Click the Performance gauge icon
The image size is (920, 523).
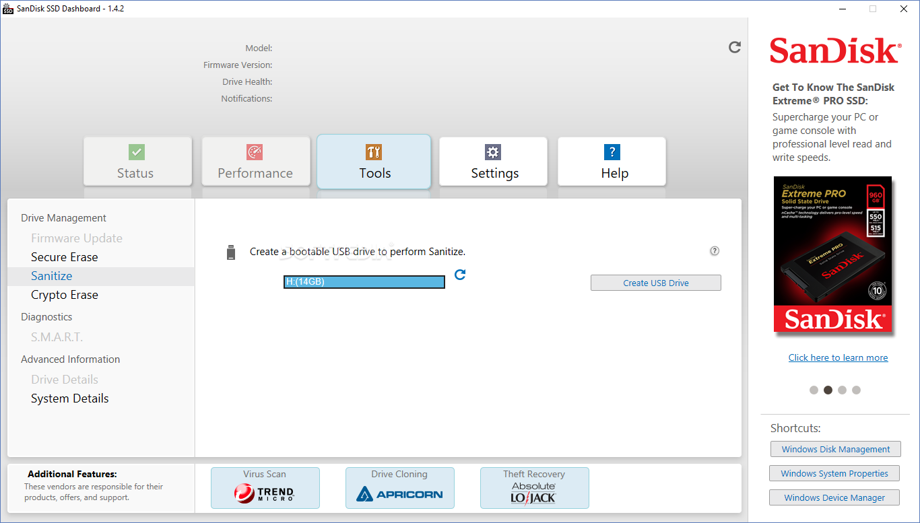pyautogui.click(x=255, y=151)
